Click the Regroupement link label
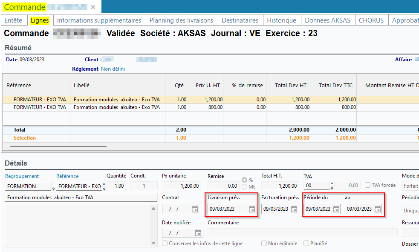The image size is (419, 252). (22, 176)
